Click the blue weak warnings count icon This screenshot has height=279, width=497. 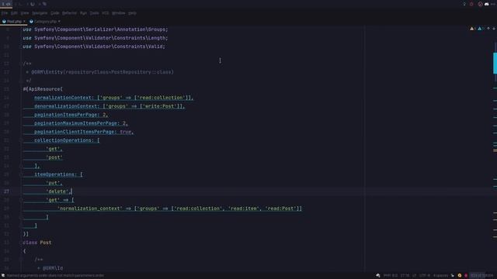click(480, 29)
